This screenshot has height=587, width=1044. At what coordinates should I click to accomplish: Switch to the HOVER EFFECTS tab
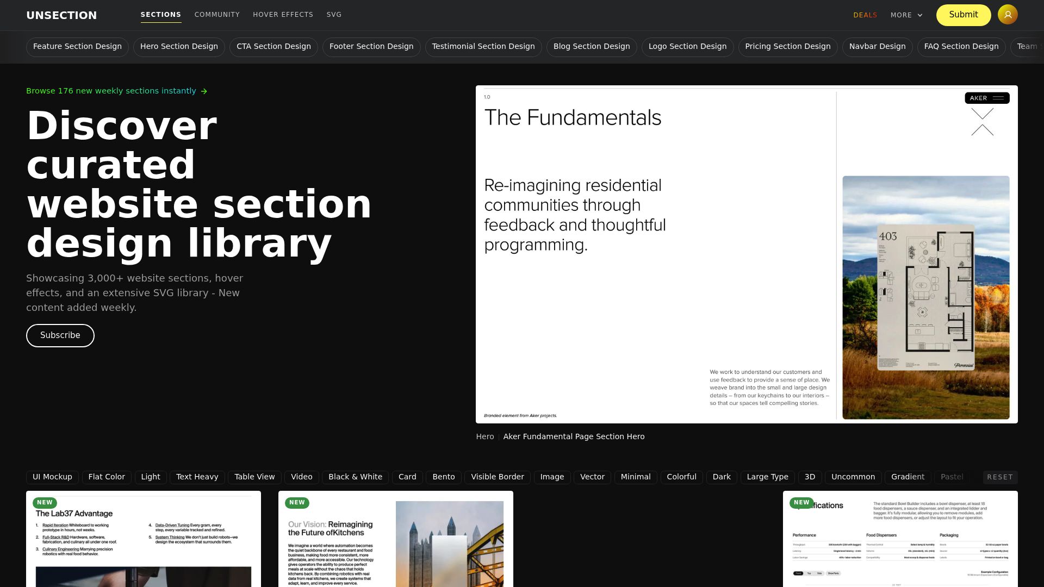pos(283,15)
